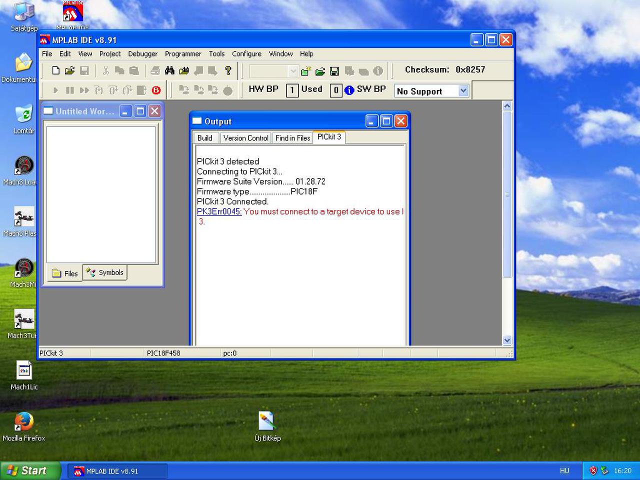Click the Find in Files toolbar icon
640x480 pixels.
(184, 70)
